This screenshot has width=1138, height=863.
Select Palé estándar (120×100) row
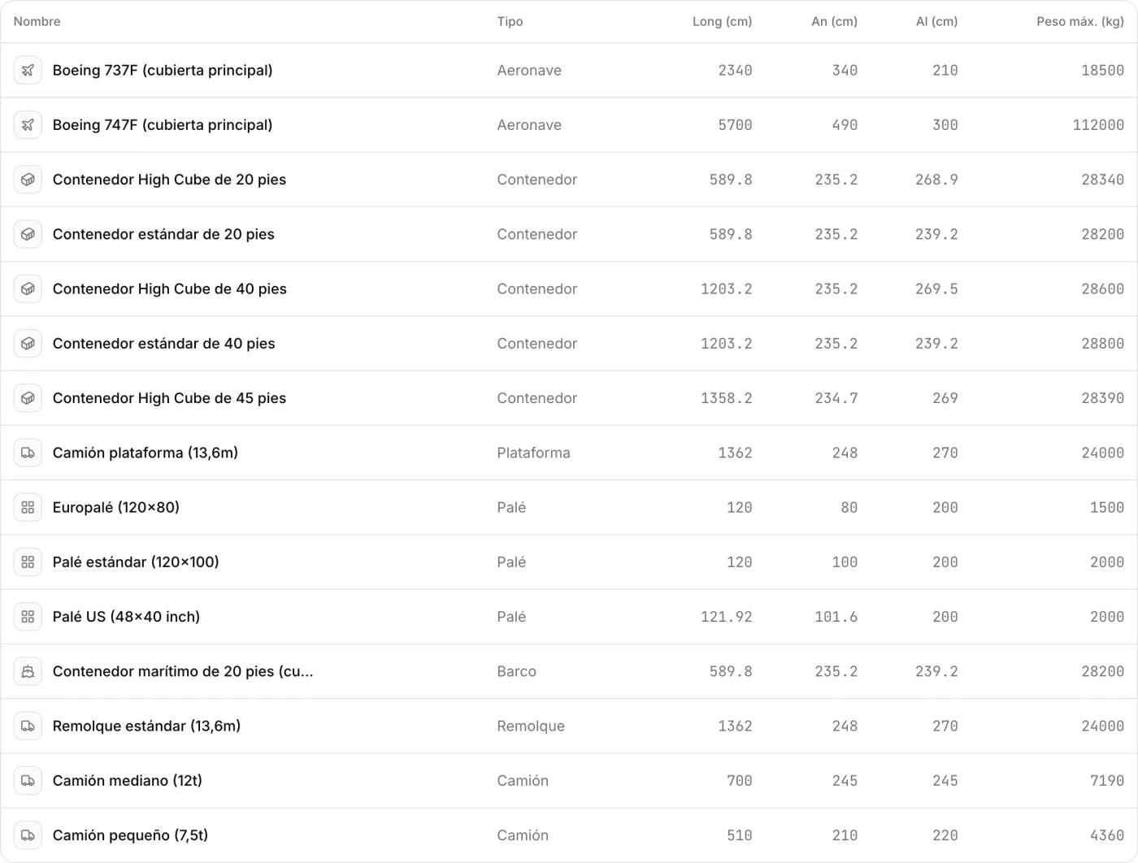[569, 562]
